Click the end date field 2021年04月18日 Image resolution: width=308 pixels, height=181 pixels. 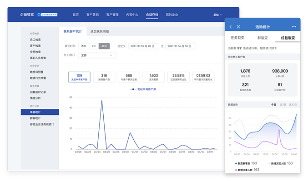pos(181,46)
